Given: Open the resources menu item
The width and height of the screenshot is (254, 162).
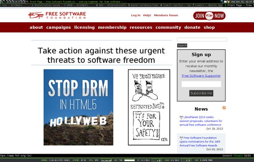Looking at the screenshot, I should 141,28.
